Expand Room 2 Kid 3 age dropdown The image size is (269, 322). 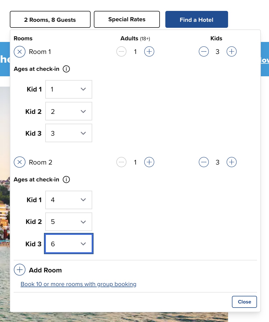[69, 244]
